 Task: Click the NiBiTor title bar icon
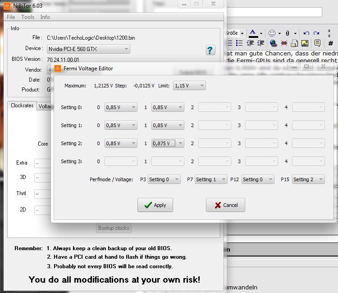(7, 5)
